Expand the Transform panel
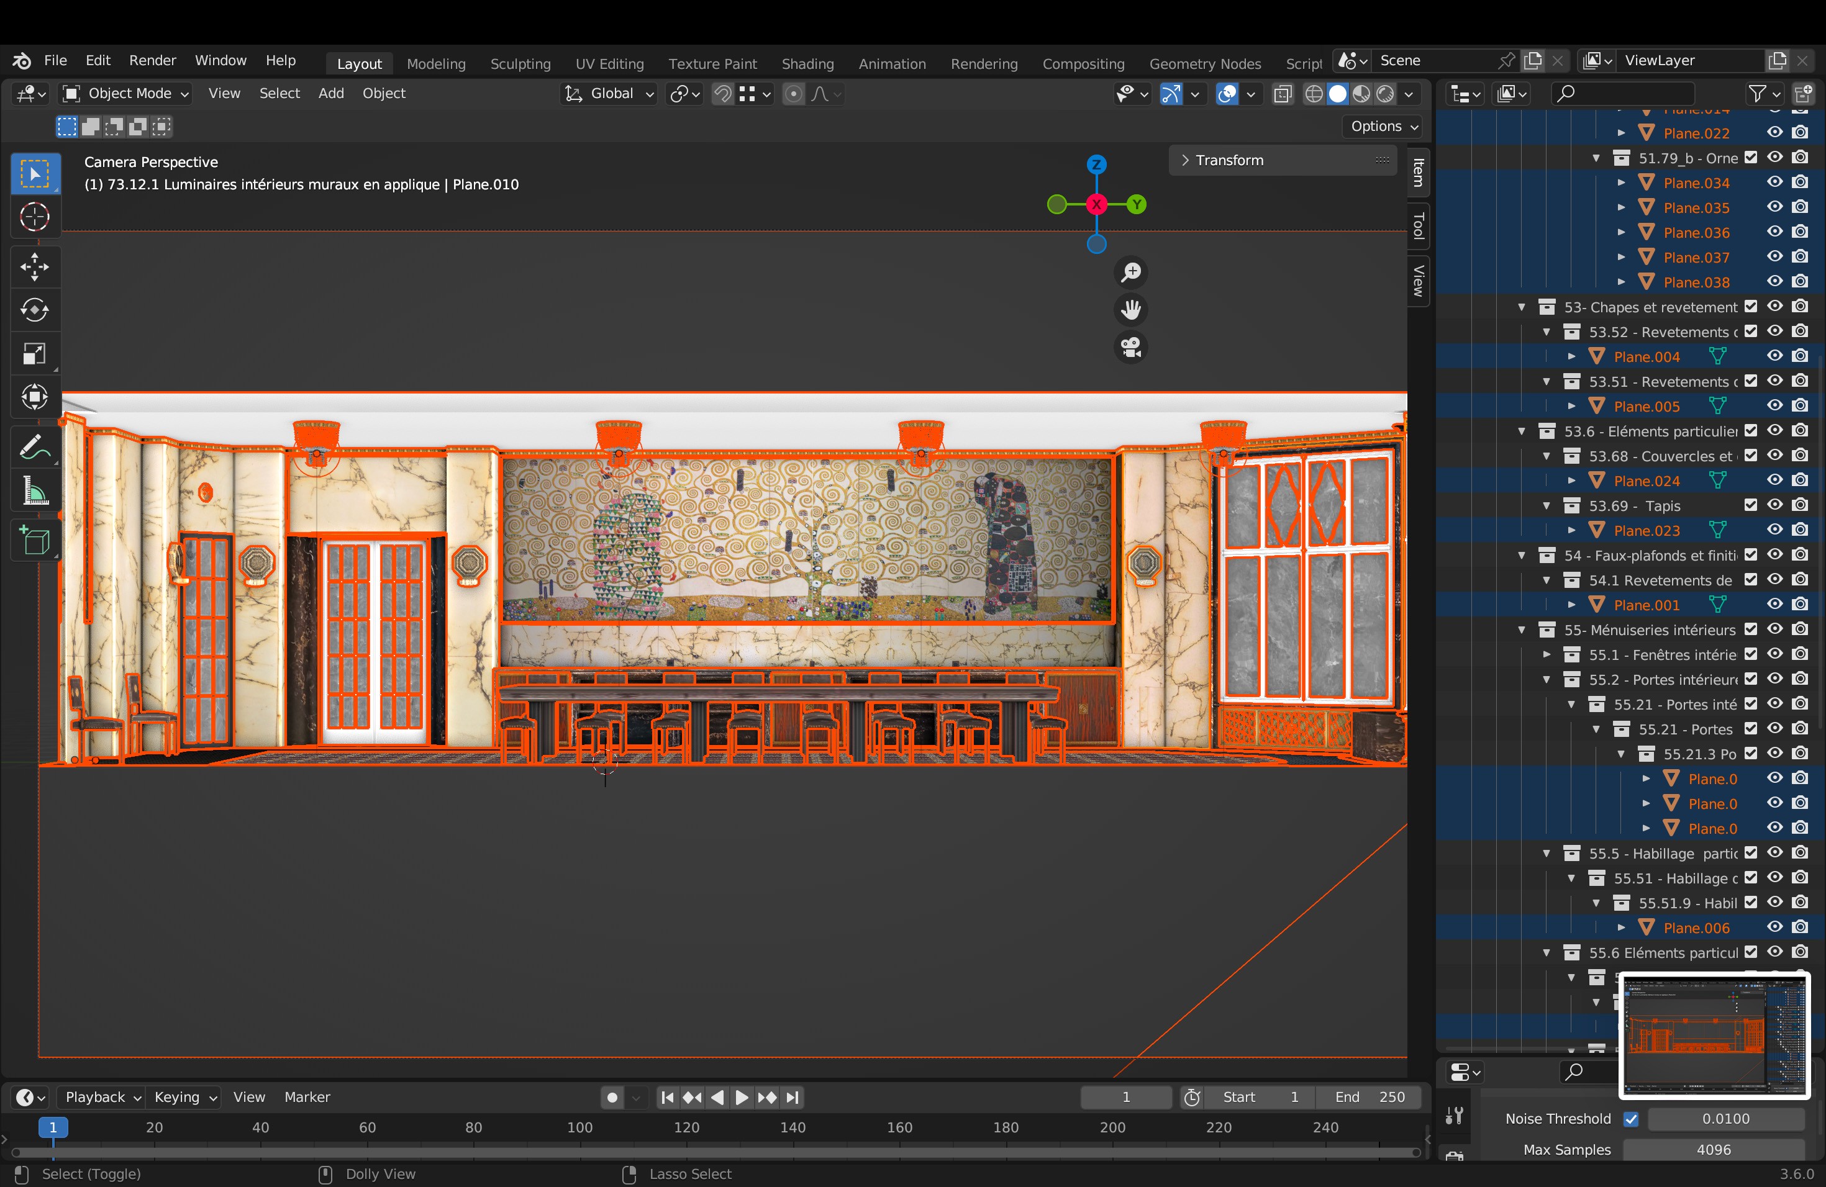 (x=1229, y=160)
